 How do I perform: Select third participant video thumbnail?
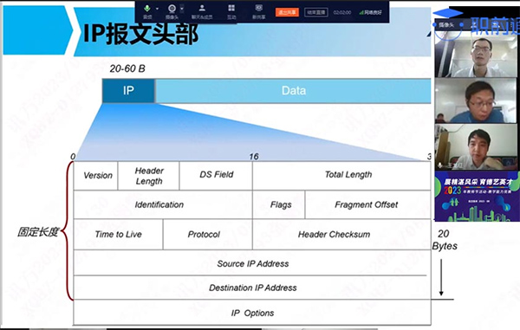[476, 147]
